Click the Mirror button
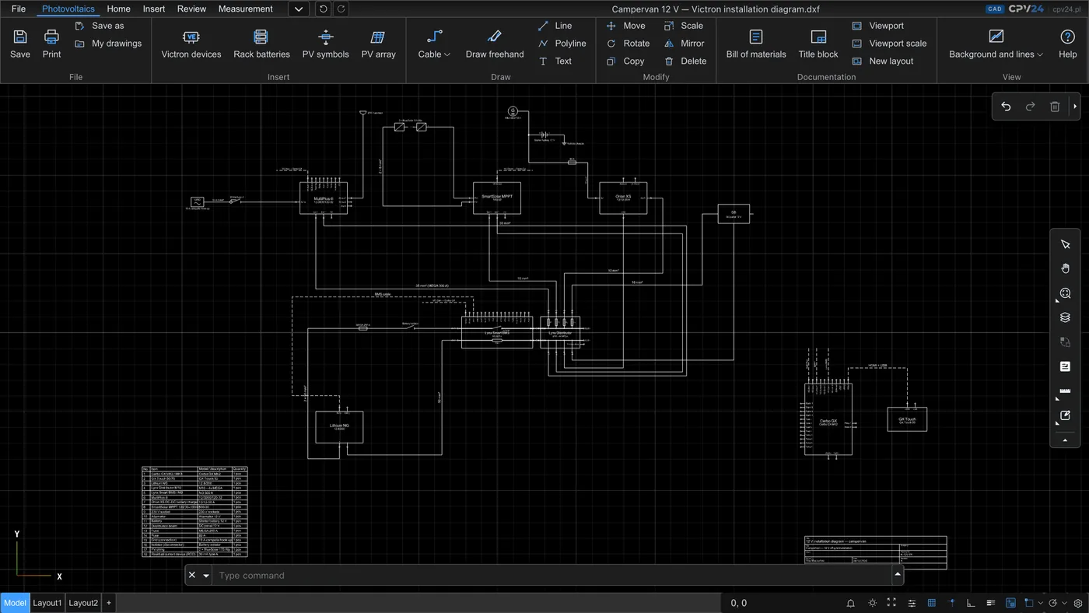1089x613 pixels. 684,44
